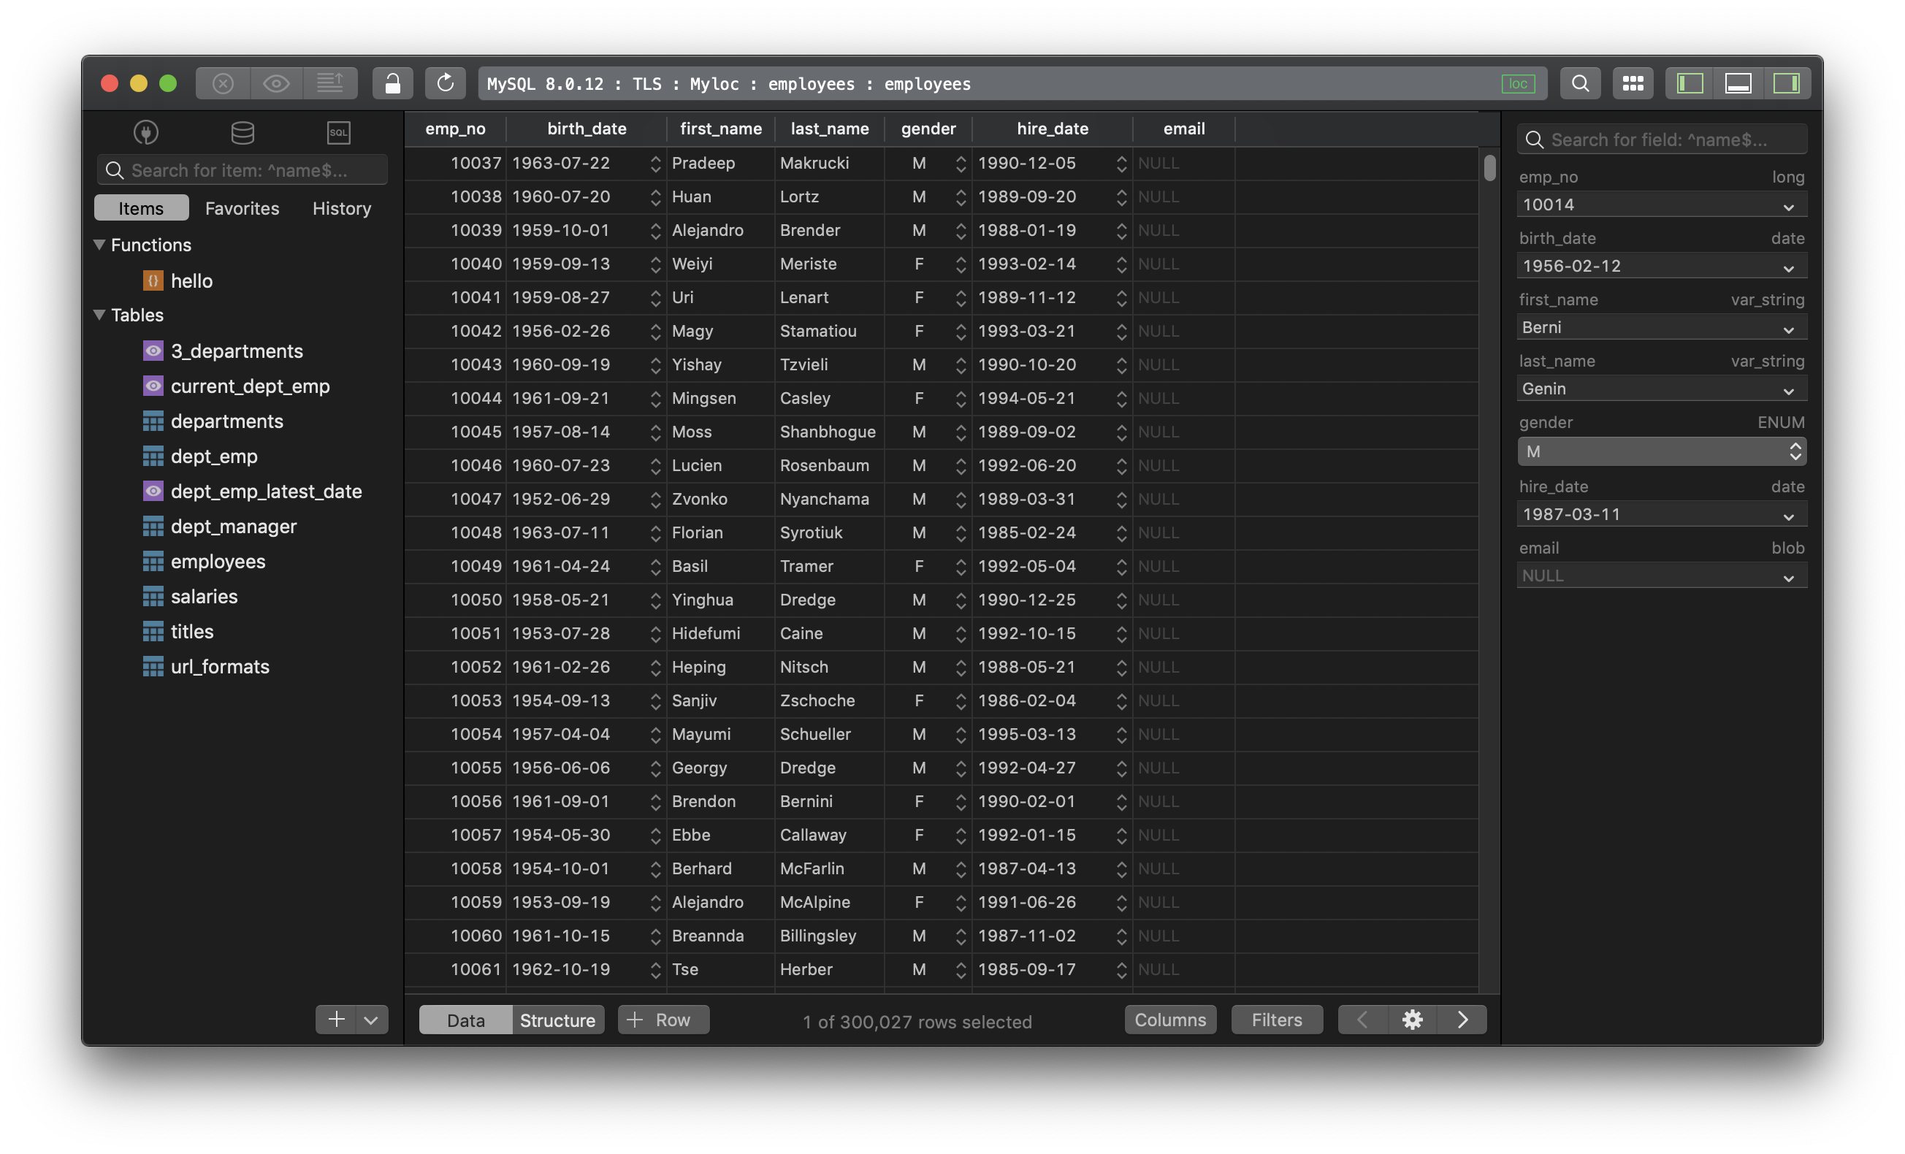This screenshot has height=1154, width=1905.
Task: Click the database cylinder icon in sidebar
Action: (243, 133)
